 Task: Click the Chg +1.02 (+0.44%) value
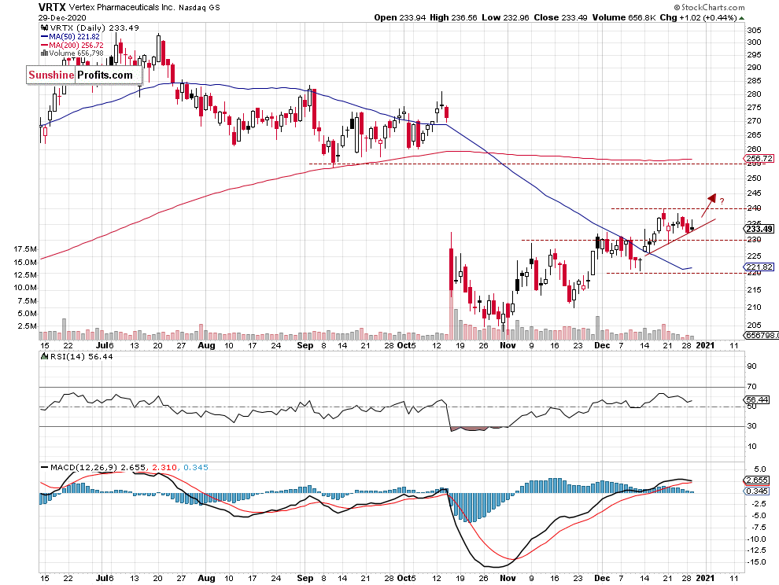(x=699, y=17)
